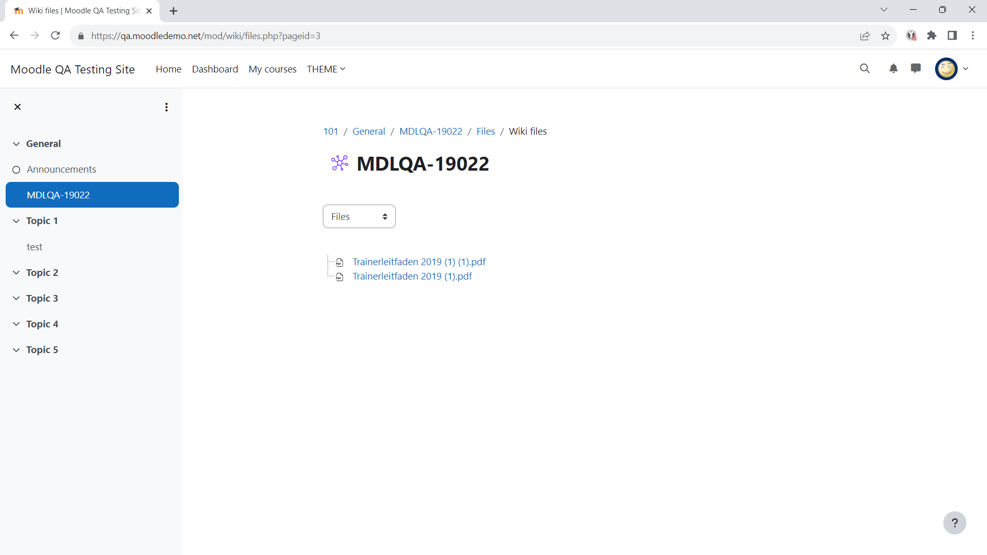Open Chrome's three-dot menu
Screen dimensions: 987x555
coord(973,35)
